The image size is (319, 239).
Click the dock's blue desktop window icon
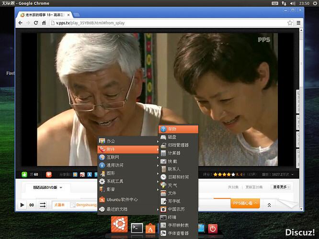(201, 228)
